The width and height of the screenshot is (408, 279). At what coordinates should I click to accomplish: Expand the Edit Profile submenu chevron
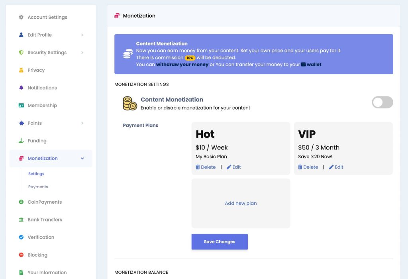[82, 35]
